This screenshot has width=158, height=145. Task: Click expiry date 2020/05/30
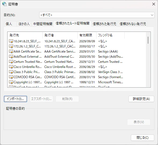tap(87, 57)
